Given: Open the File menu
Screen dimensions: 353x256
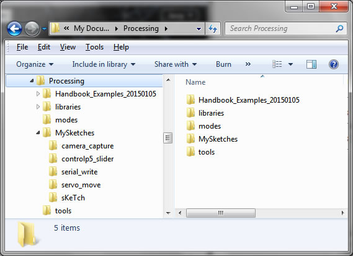Looking at the screenshot, I should (x=22, y=47).
